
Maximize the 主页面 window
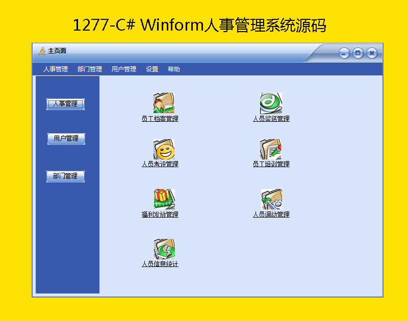pos(358,53)
